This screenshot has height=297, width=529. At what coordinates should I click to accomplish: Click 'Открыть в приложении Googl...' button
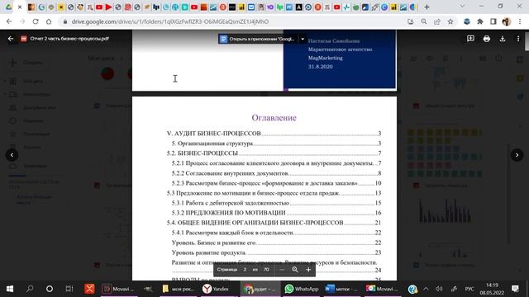point(258,39)
